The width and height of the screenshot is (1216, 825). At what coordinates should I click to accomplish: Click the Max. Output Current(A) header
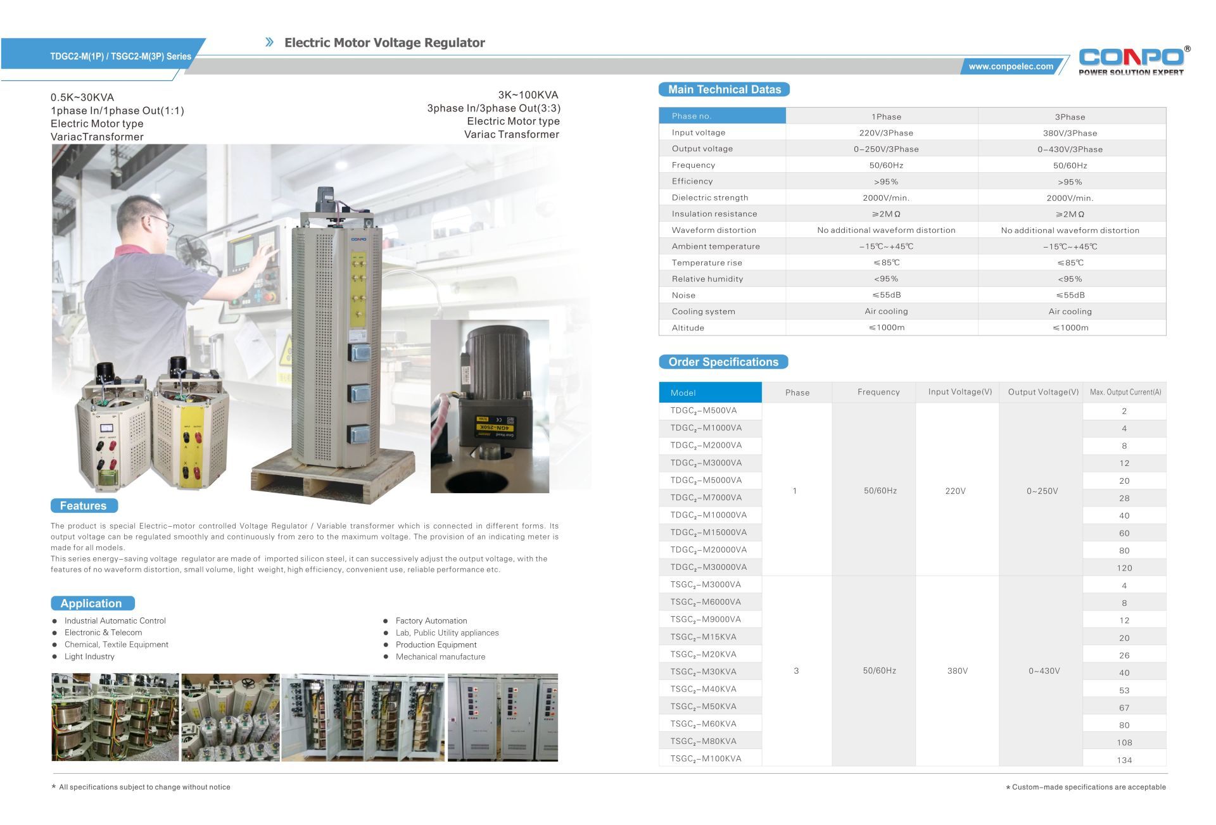[x=1125, y=392]
